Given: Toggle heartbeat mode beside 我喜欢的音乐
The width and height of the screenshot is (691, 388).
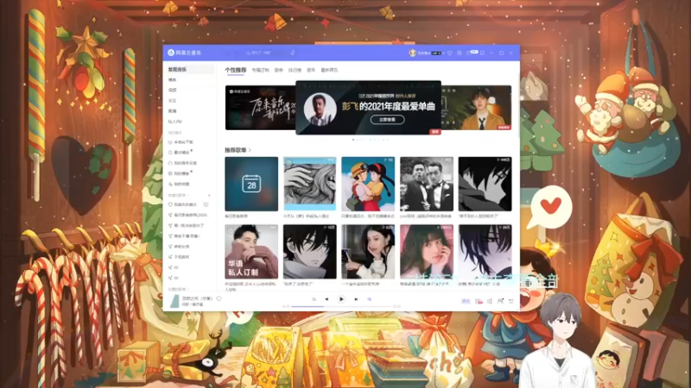Looking at the screenshot, I should (x=206, y=204).
